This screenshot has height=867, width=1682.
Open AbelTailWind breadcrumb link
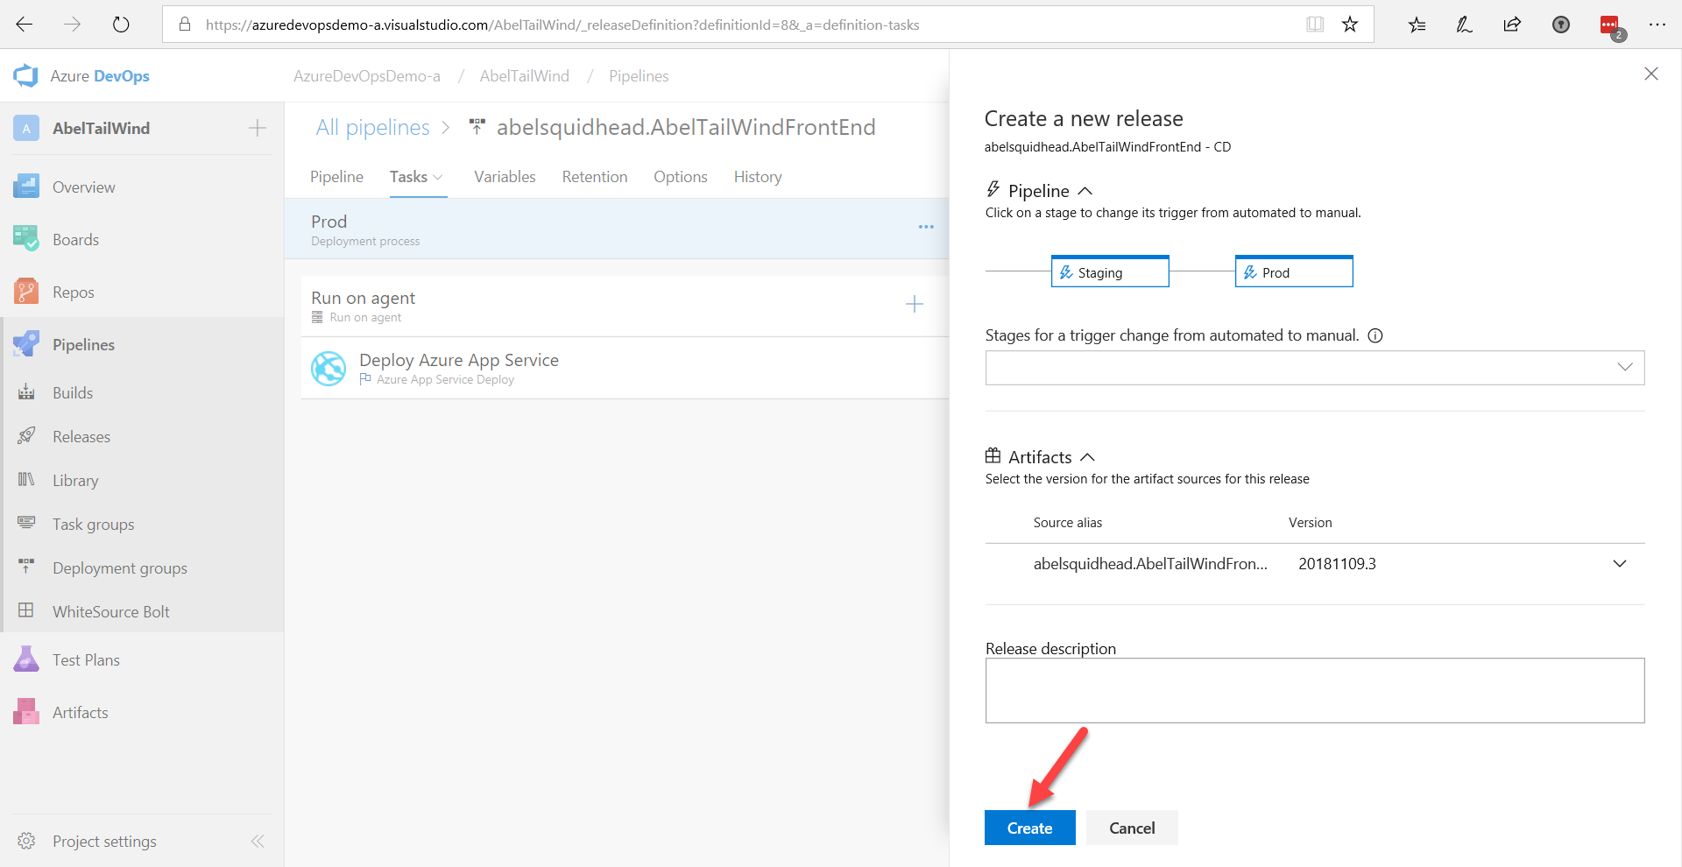(525, 76)
